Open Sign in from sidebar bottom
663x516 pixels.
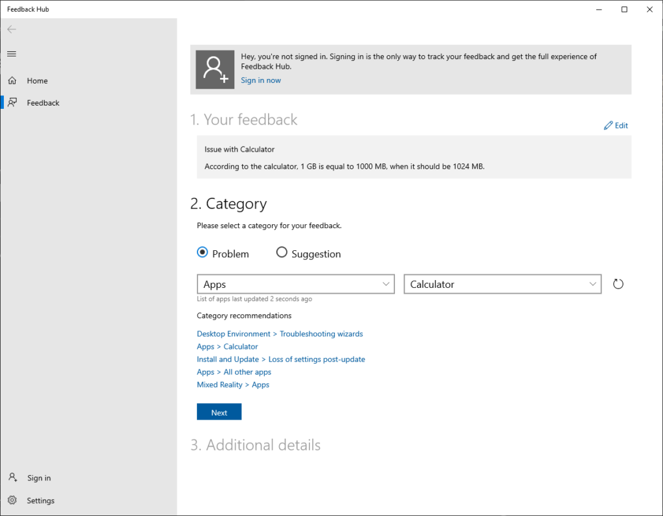pyautogui.click(x=89, y=478)
